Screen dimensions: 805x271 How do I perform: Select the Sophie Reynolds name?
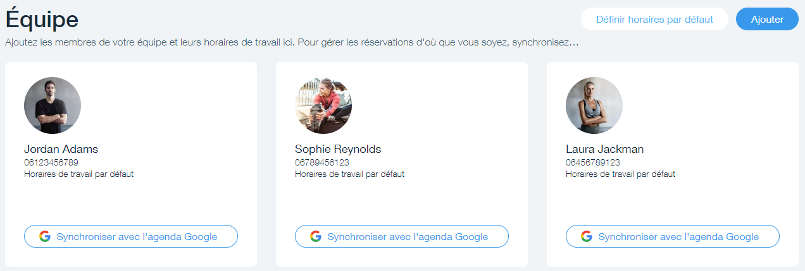pyautogui.click(x=338, y=150)
